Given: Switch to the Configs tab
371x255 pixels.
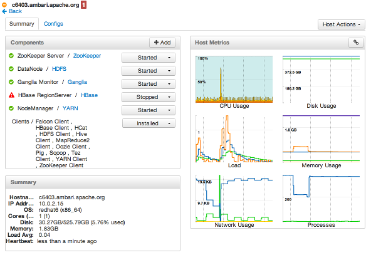Looking at the screenshot, I should (x=53, y=24).
